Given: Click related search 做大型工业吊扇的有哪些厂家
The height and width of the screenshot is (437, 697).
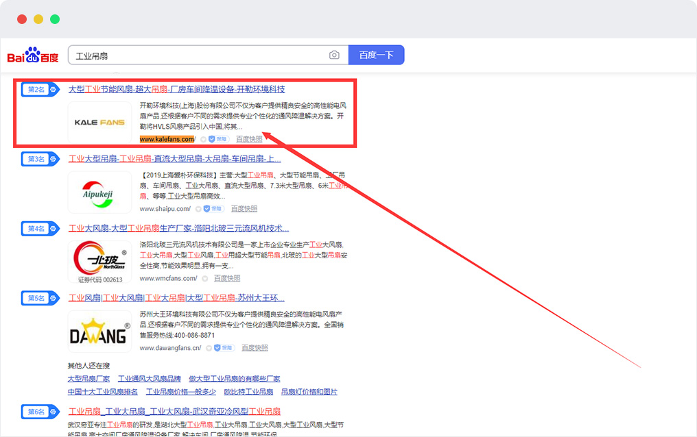Looking at the screenshot, I should point(234,379).
